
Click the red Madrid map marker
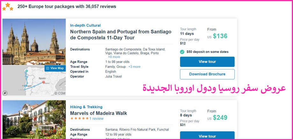tap(43, 83)
